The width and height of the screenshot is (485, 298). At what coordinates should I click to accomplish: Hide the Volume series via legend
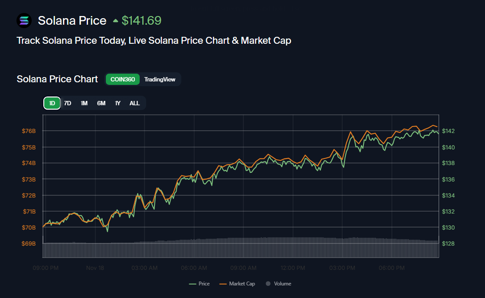point(282,284)
